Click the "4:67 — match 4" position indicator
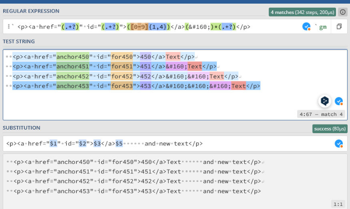350x209 pixels. [x=320, y=114]
